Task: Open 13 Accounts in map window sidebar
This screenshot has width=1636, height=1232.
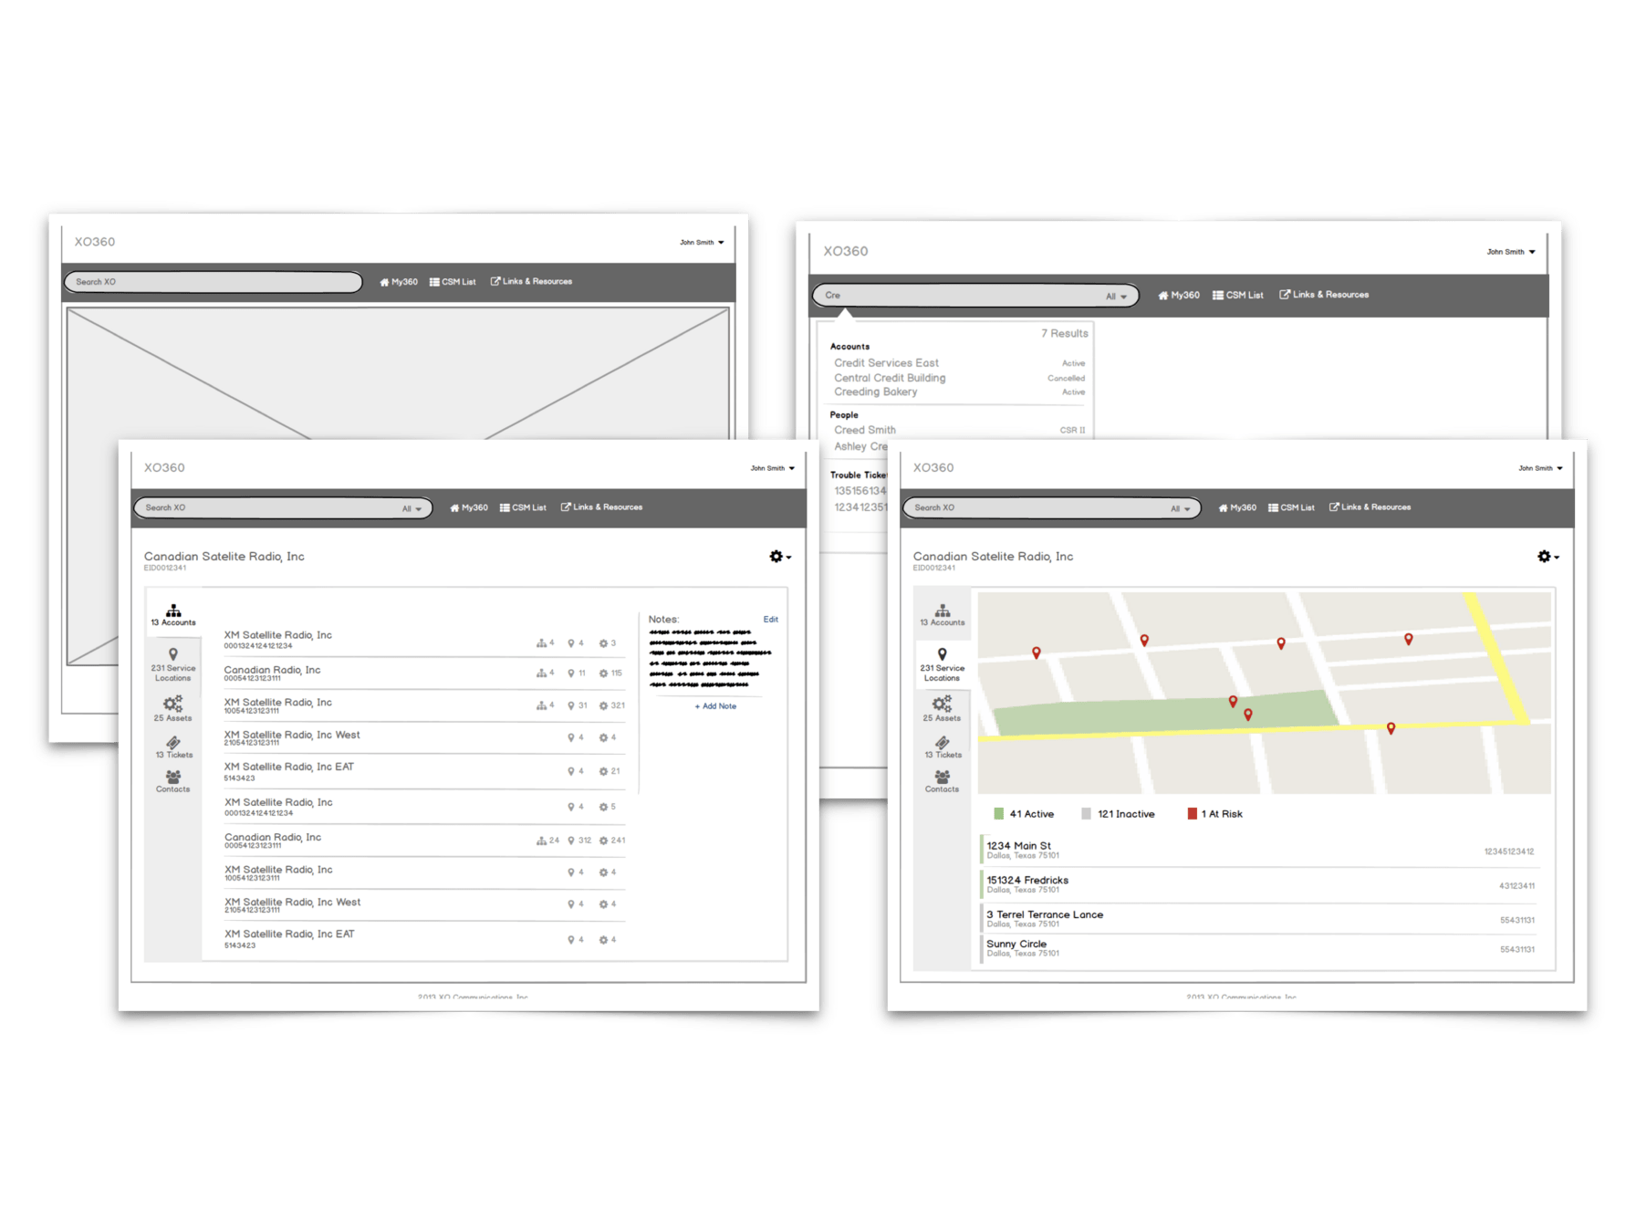Action: tap(942, 615)
